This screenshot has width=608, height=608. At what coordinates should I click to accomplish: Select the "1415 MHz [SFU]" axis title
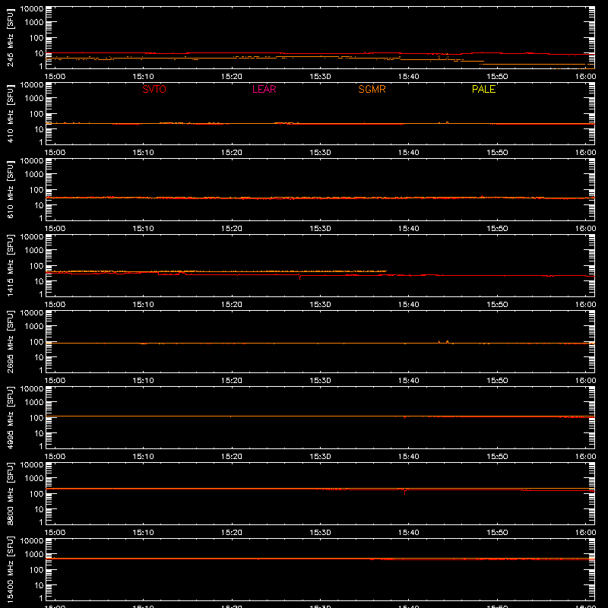[11, 265]
